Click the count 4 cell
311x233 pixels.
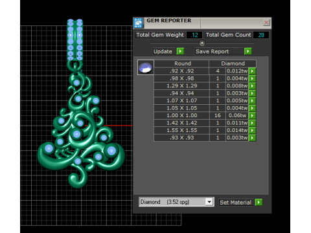pyautogui.click(x=218, y=71)
